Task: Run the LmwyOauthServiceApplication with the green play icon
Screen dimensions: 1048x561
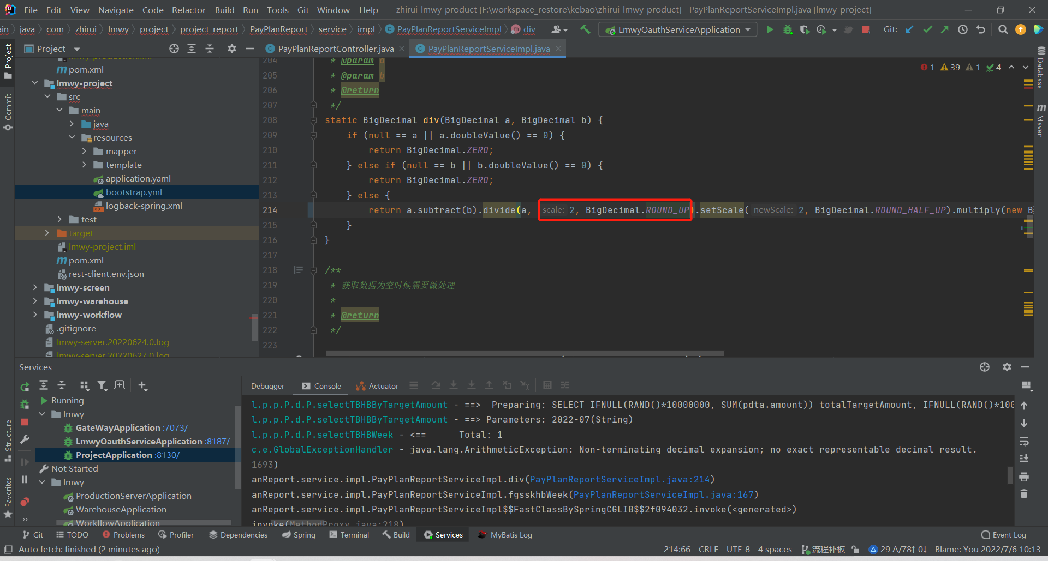Action: click(770, 29)
